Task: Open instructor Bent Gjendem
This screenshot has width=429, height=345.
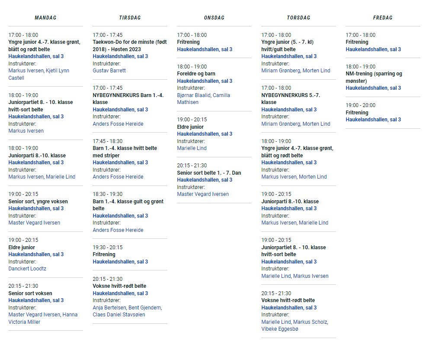Action: pyautogui.click(x=144, y=307)
